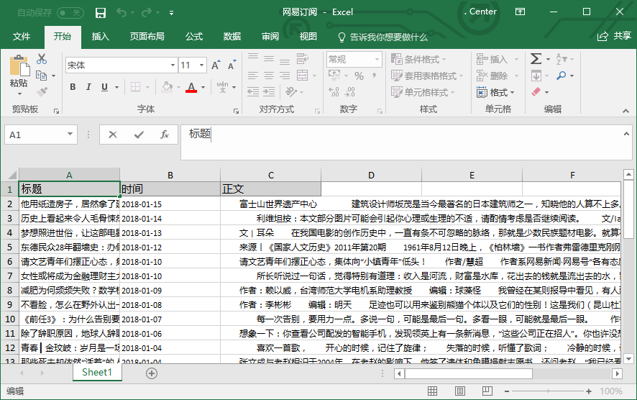Click the 删除 cells button
This screenshot has width=637, height=400.
click(498, 76)
